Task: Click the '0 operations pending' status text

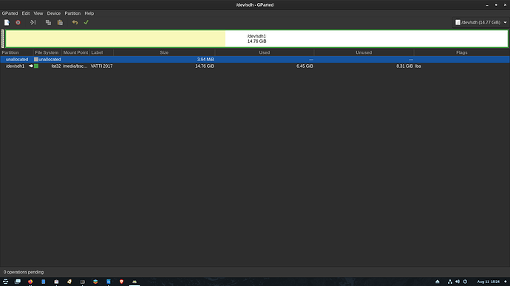Action: tap(24, 272)
